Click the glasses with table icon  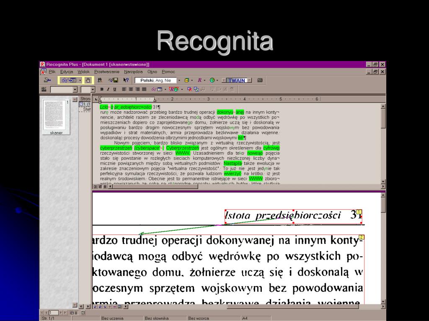pos(157,89)
